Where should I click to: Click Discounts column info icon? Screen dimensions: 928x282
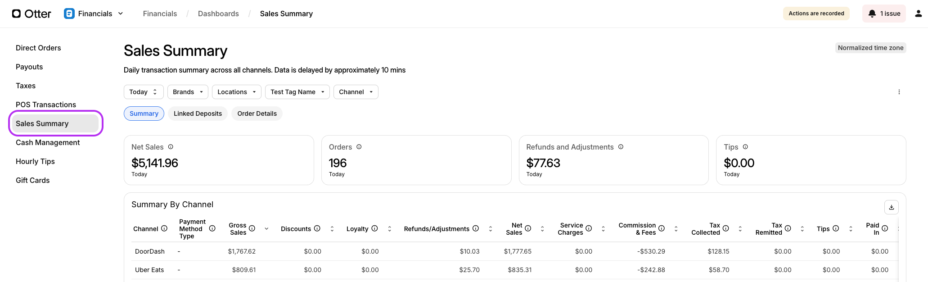point(317,228)
